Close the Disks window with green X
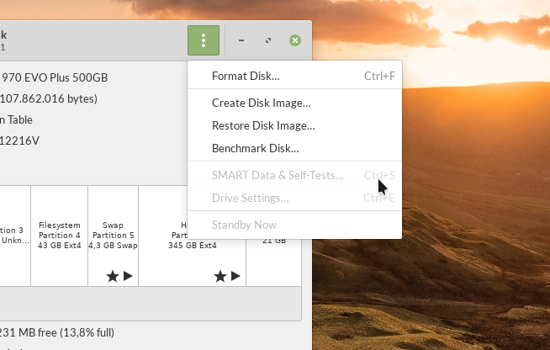The image size is (550, 350). click(295, 40)
